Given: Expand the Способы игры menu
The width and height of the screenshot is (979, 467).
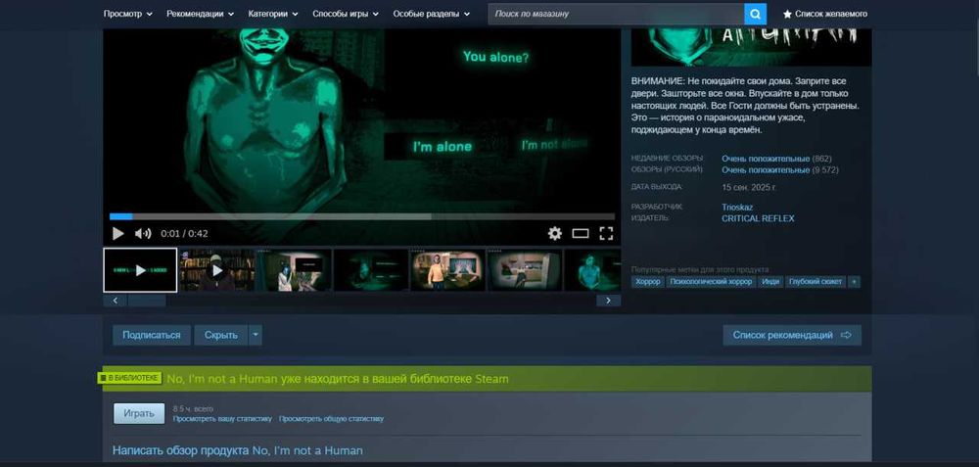Looking at the screenshot, I should 346,14.
